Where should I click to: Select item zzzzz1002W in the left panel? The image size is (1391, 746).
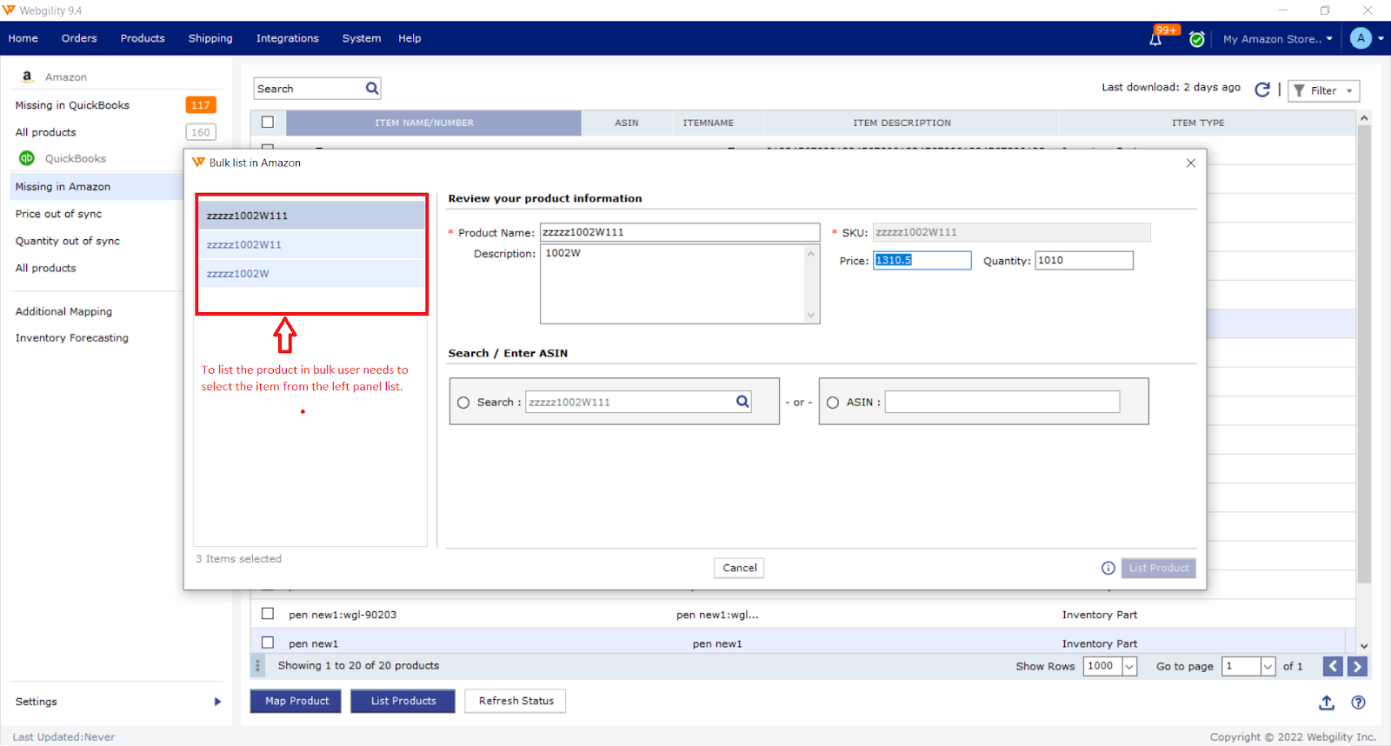[x=311, y=274]
